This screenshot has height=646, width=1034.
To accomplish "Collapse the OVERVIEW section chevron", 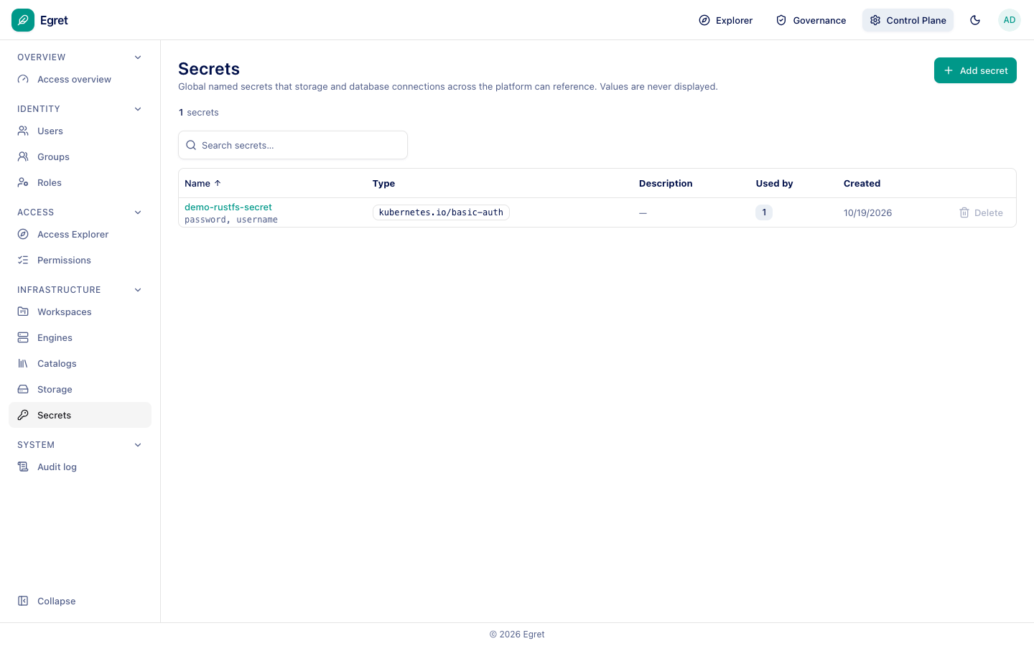I will click(x=138, y=57).
